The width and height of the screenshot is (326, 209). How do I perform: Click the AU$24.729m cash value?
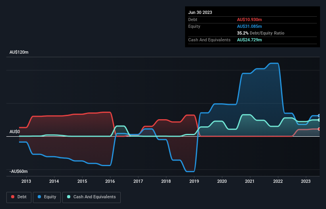249,40
